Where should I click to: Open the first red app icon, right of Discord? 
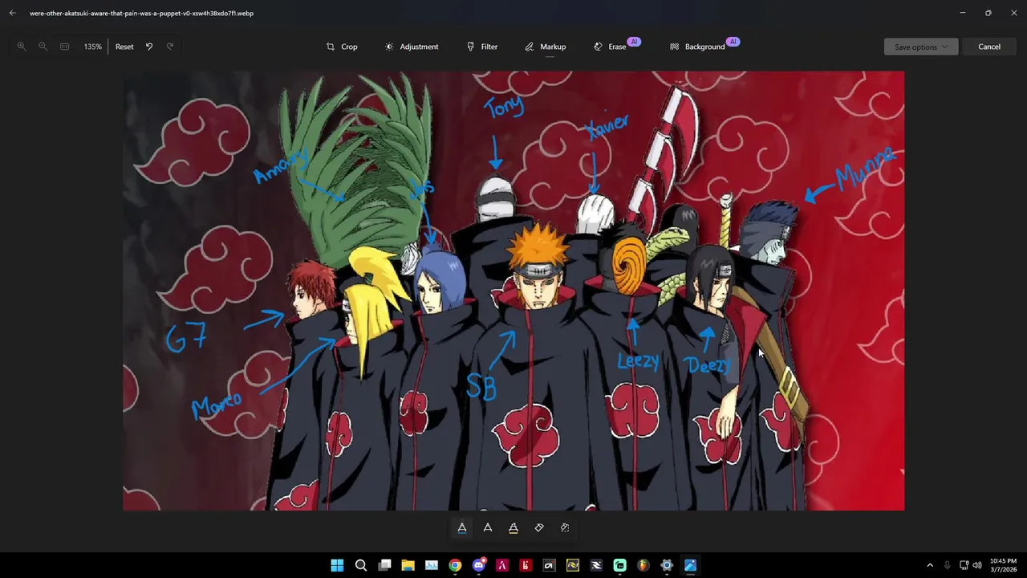tap(502, 565)
